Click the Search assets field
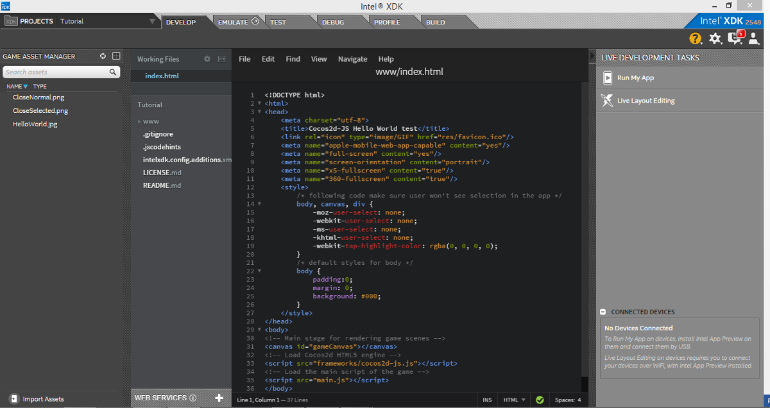Viewport: 770px width, 408px height. (56, 72)
